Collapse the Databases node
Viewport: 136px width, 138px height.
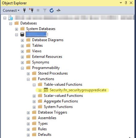pos(11,24)
